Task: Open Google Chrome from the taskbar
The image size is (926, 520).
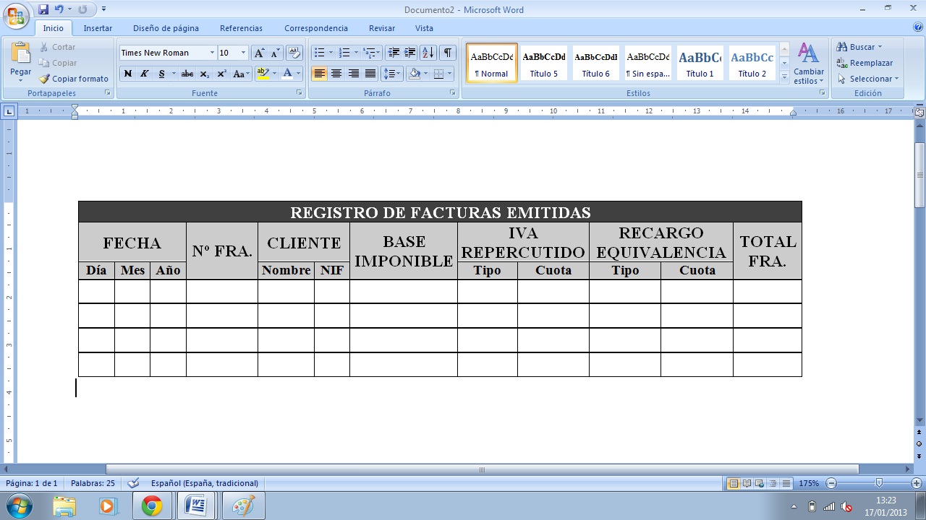Action: (150, 506)
